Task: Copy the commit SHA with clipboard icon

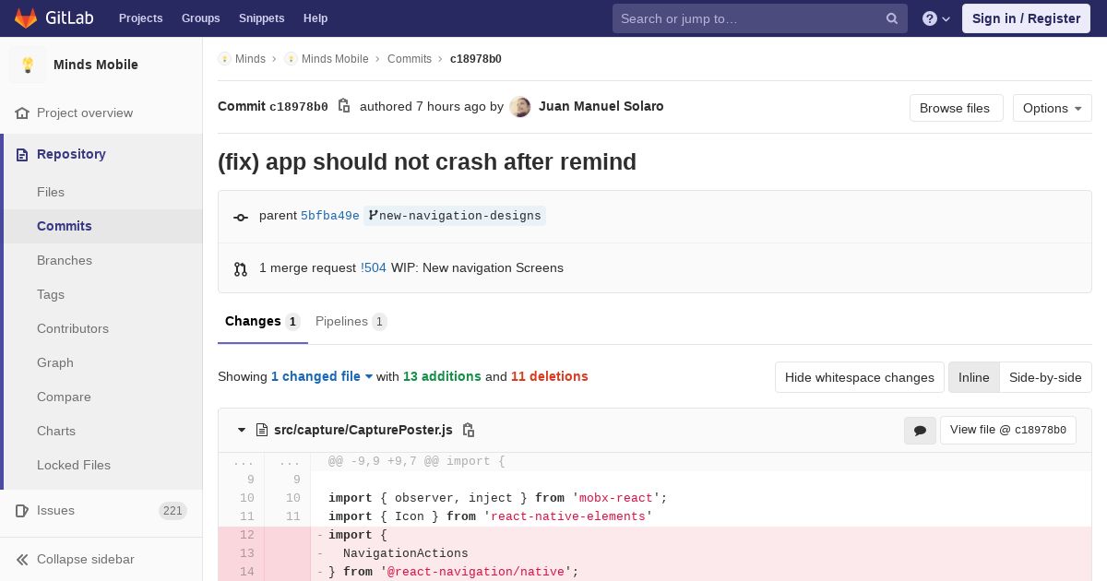Action: pyautogui.click(x=344, y=106)
